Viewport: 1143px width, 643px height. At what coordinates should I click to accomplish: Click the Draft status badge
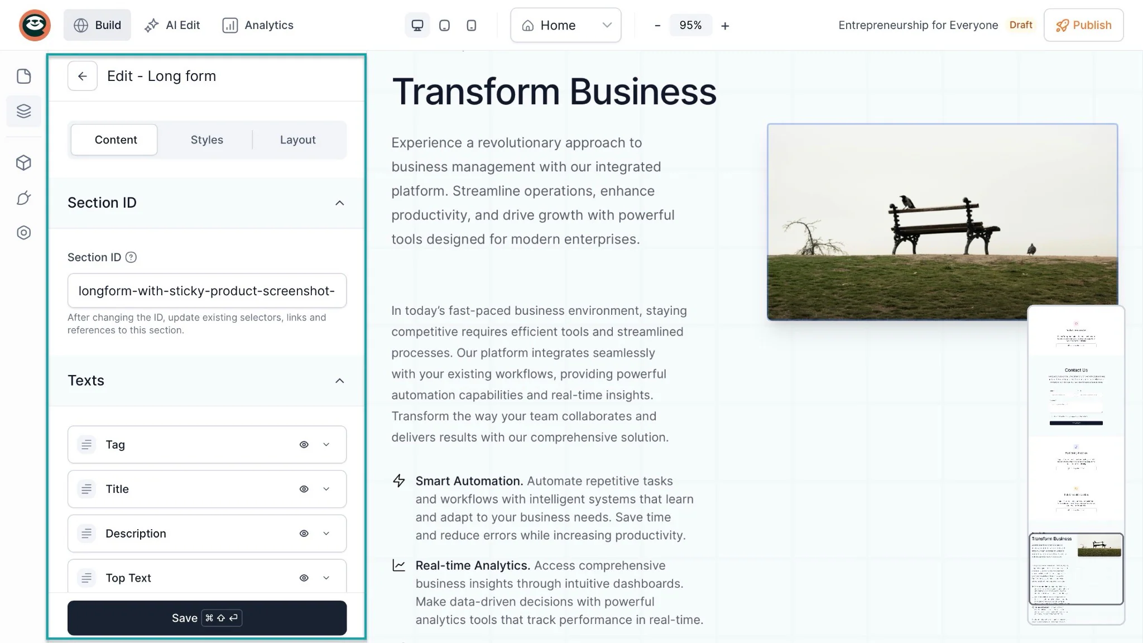click(1021, 25)
